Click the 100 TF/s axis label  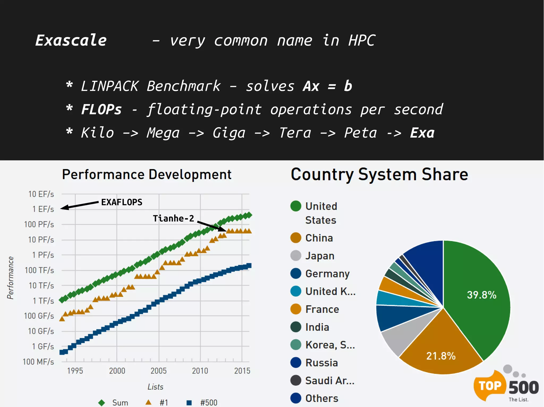[39, 270]
